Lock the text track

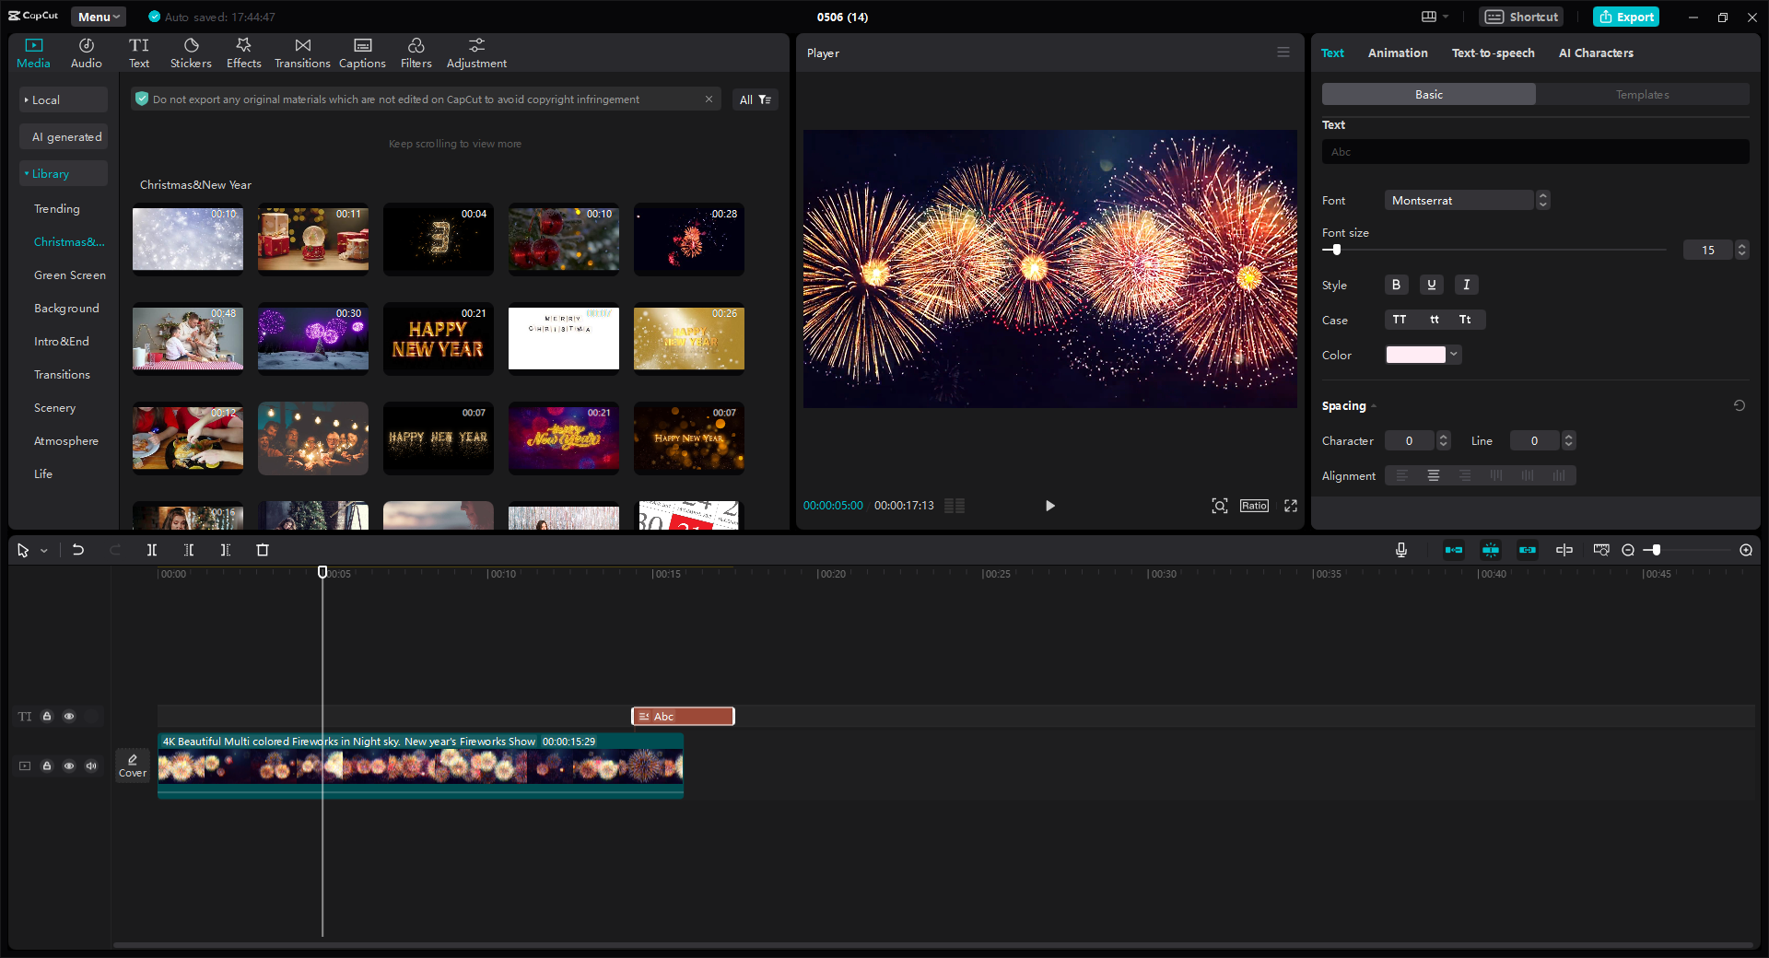pos(47,717)
